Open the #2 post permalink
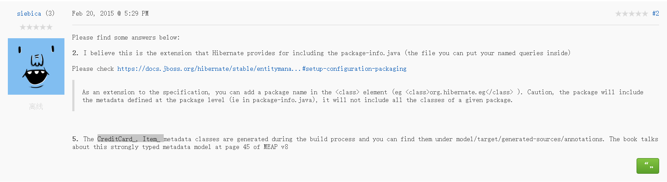The image size is (667, 182). tap(655, 14)
